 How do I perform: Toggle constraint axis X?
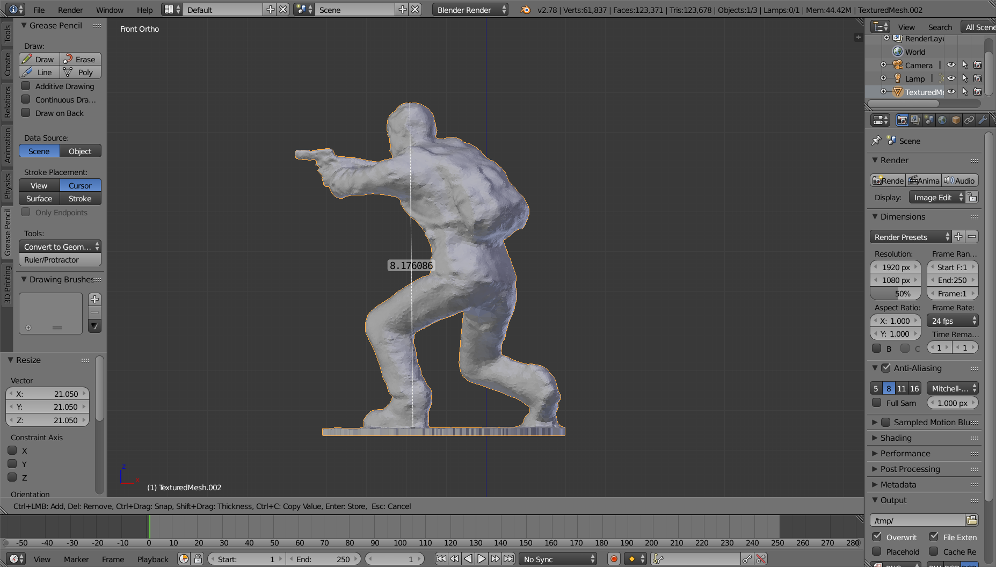pos(12,450)
